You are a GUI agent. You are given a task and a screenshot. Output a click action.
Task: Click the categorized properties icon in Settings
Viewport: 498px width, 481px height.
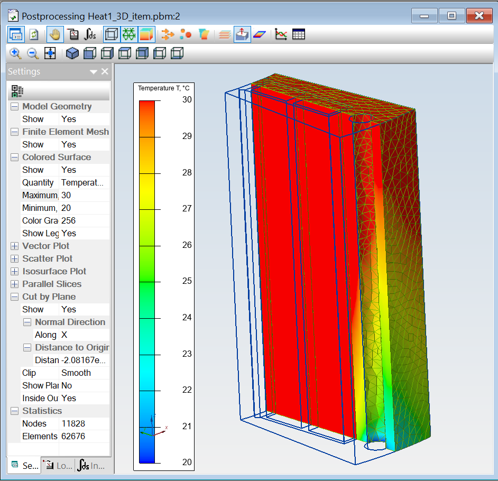pos(17,91)
